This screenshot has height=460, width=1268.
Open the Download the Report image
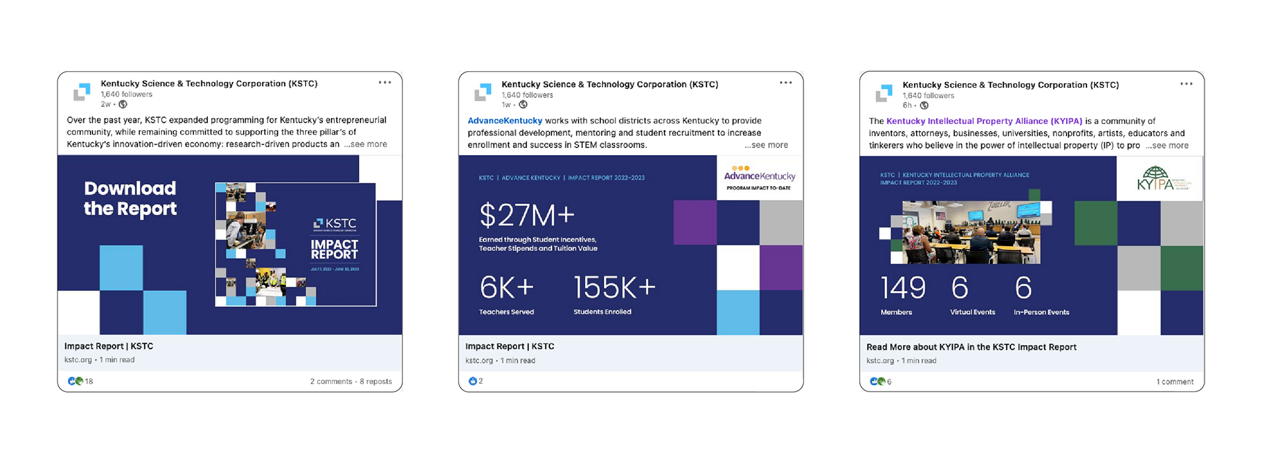click(230, 245)
